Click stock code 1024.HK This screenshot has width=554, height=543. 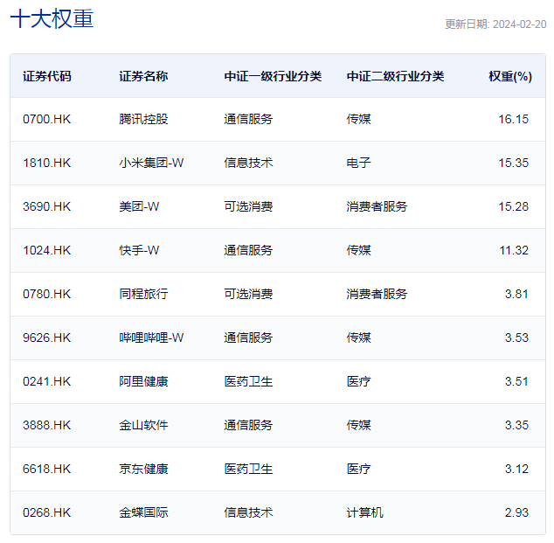(x=46, y=250)
